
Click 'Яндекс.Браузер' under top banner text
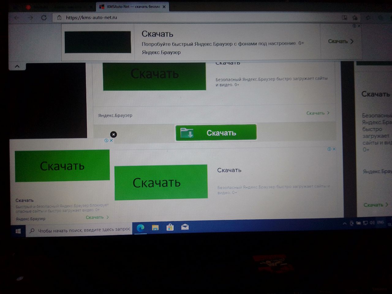click(161, 52)
